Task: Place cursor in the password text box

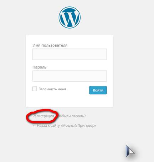Action: coord(70,76)
